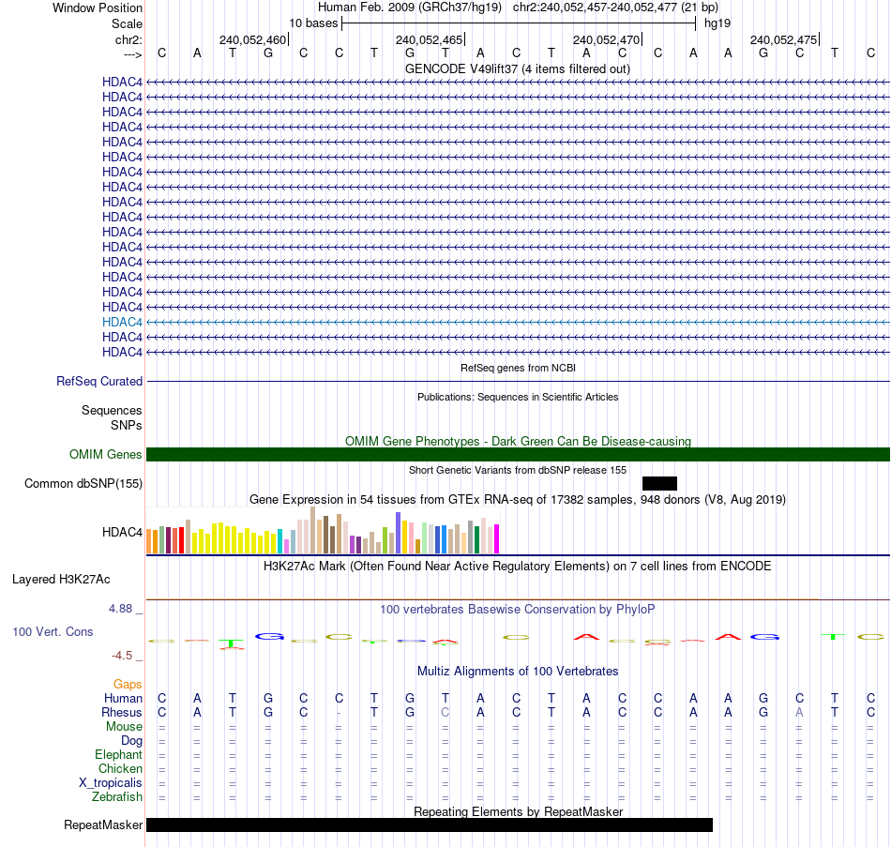The image size is (891, 847).
Task: Click the GTEx tissue expression bar chart
Action: [x=323, y=530]
